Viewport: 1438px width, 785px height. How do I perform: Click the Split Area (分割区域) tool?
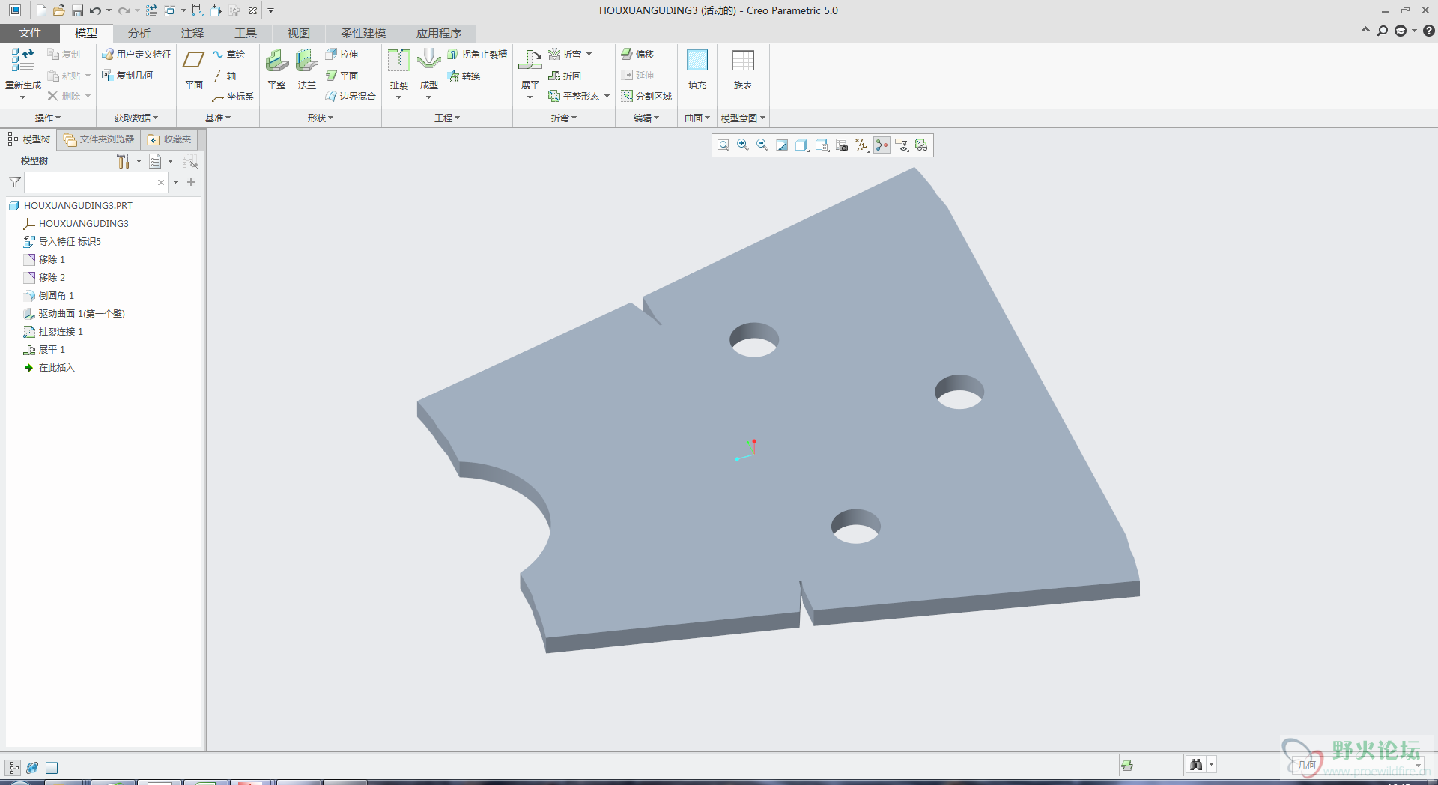coord(646,96)
